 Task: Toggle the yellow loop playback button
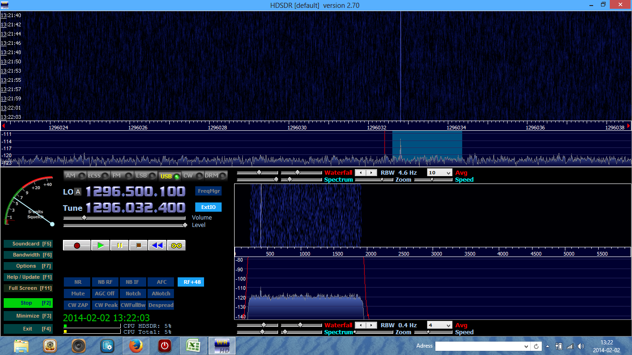[176, 245]
